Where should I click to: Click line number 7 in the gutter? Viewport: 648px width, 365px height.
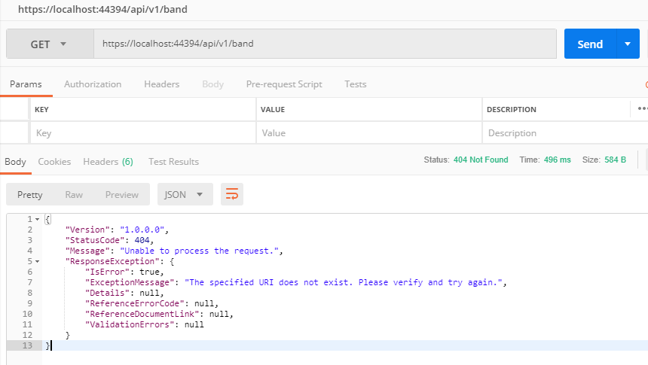point(29,282)
